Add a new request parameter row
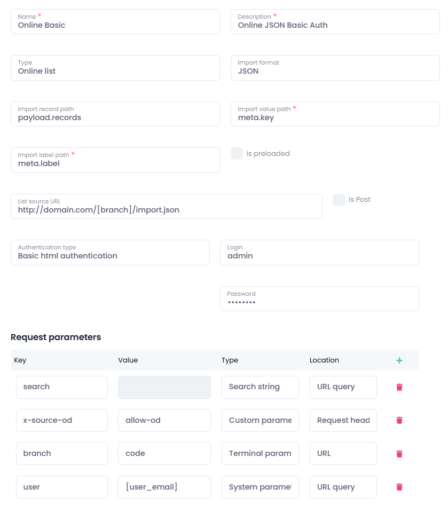Screen dimensions: 448x512 pyautogui.click(x=399, y=360)
